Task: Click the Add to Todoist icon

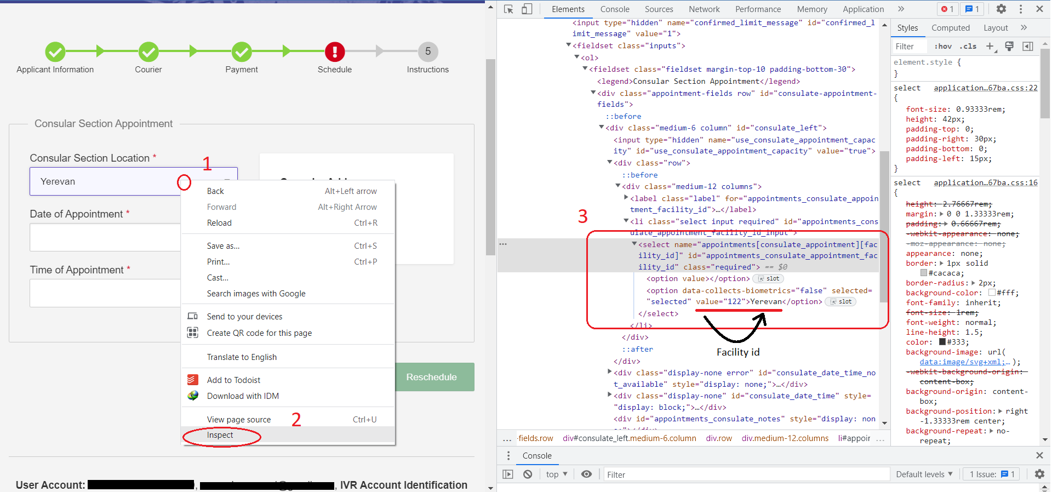Action: click(193, 380)
